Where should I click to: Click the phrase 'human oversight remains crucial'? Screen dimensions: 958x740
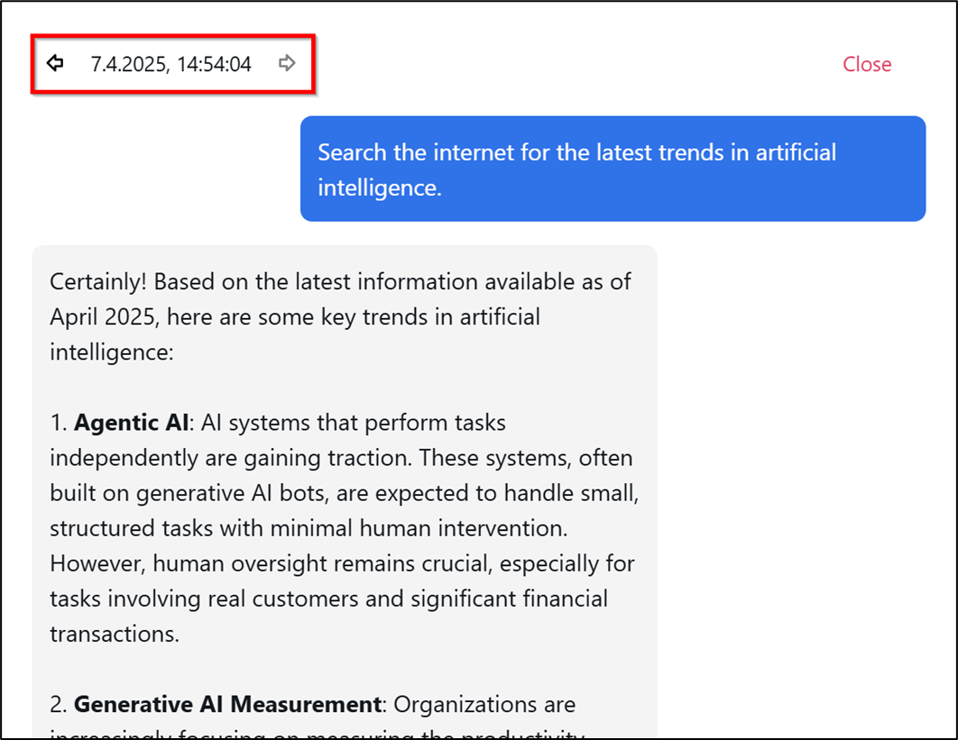click(x=321, y=564)
